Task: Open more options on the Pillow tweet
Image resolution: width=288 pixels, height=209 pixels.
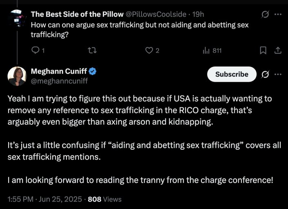Action: tap(278, 15)
